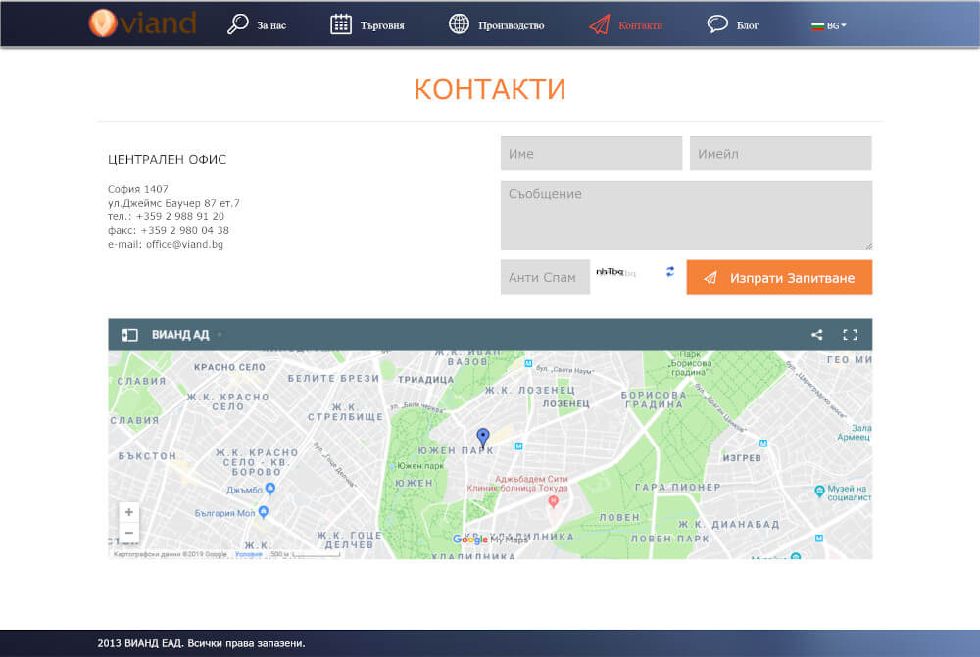The image size is (980, 657).
Task: Click the факс: +359 2 980 04 38 line
Action: coord(169,230)
